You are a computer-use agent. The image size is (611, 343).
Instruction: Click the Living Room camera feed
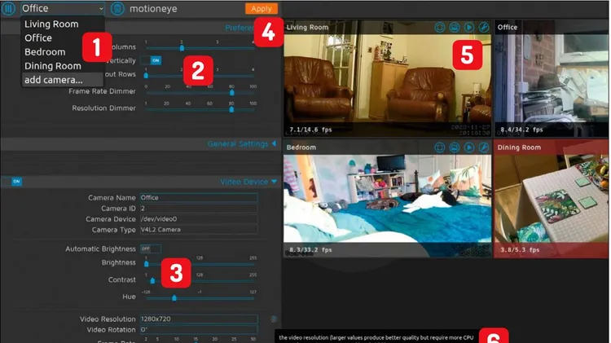click(387, 79)
